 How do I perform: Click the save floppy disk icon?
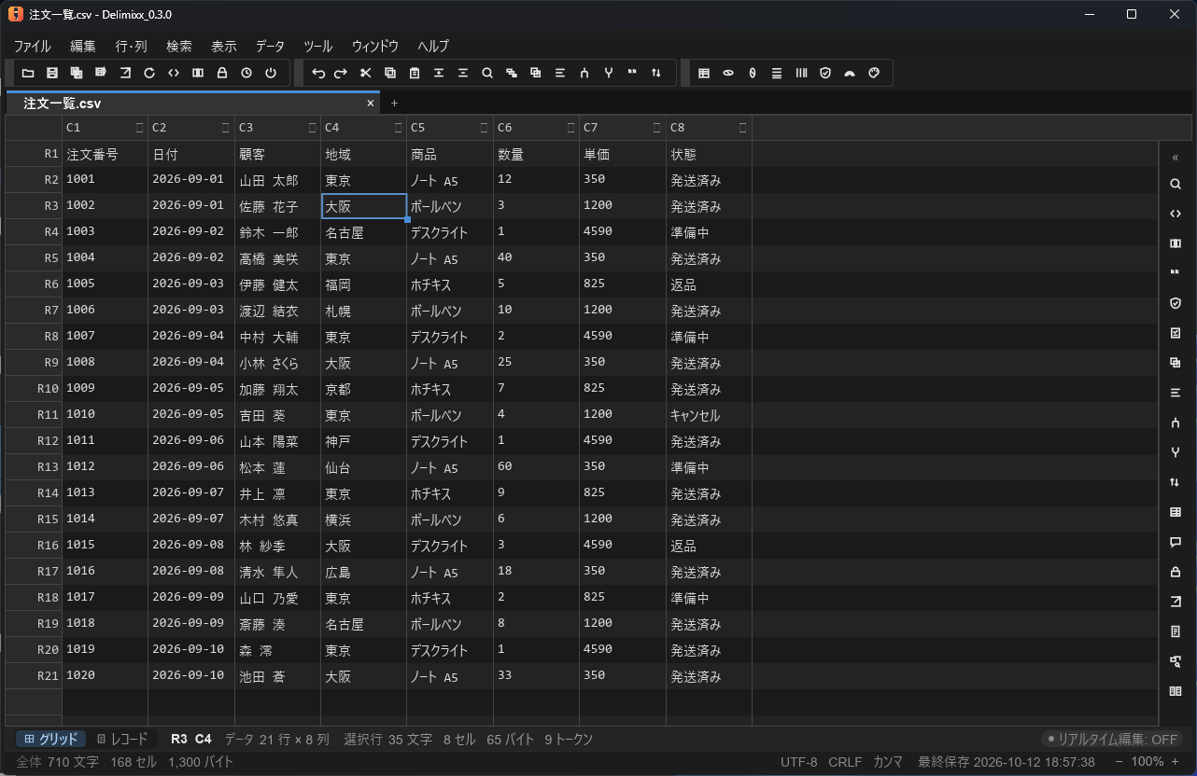pyautogui.click(x=52, y=73)
